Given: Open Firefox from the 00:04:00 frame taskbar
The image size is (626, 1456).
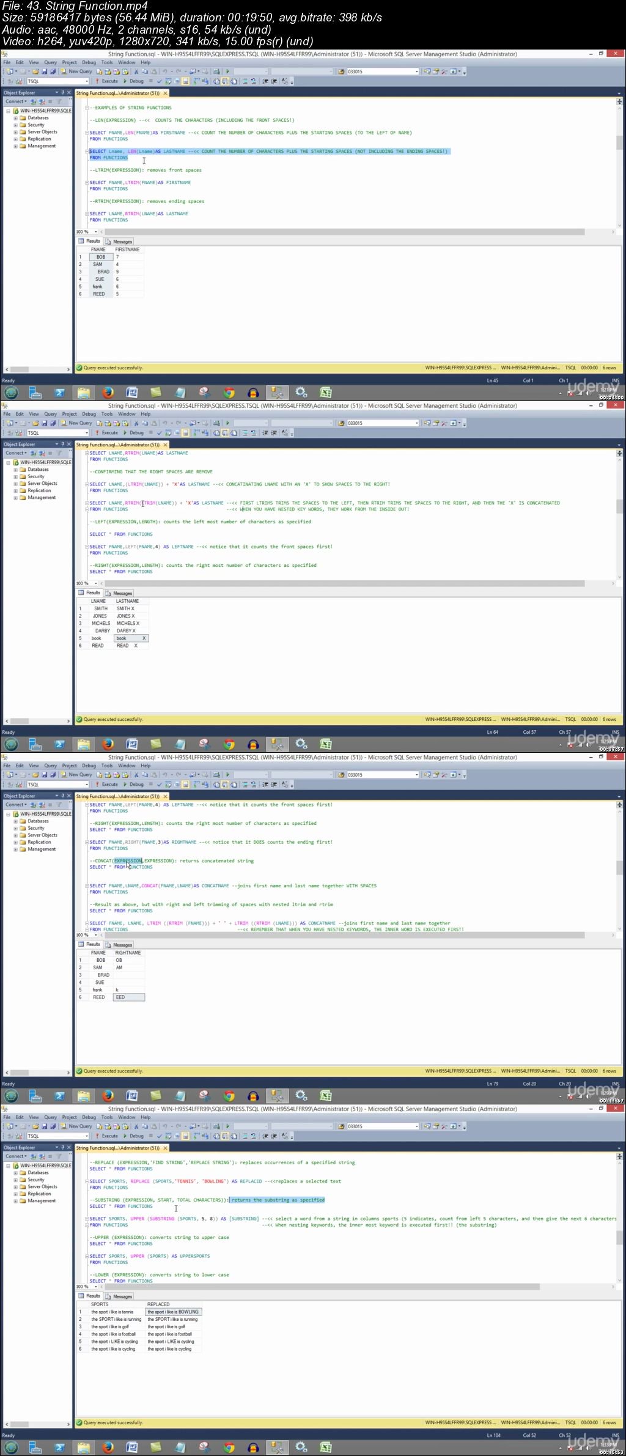Looking at the screenshot, I should pos(108,393).
